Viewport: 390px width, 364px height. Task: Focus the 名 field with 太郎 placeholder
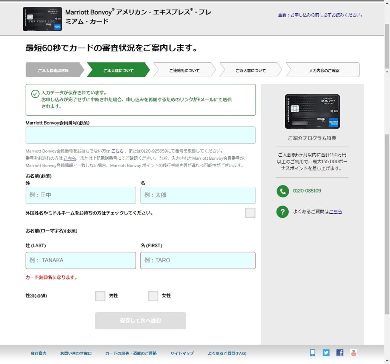pyautogui.click(x=198, y=195)
